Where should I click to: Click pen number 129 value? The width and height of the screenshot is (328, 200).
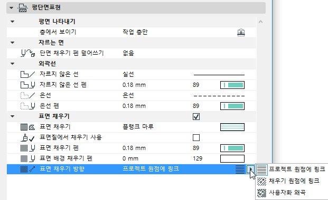[x=198, y=158]
